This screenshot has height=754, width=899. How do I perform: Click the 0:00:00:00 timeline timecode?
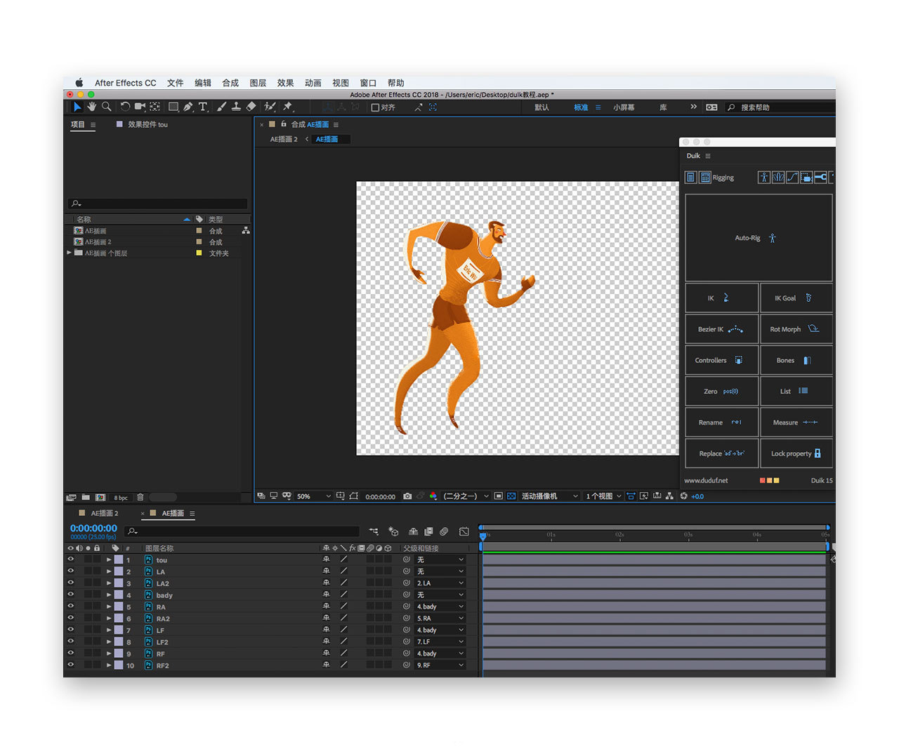click(93, 528)
